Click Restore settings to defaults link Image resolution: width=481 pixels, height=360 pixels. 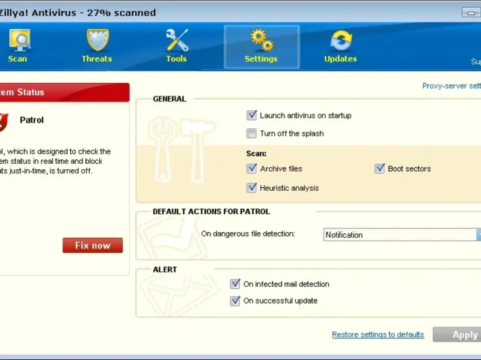[378, 335]
